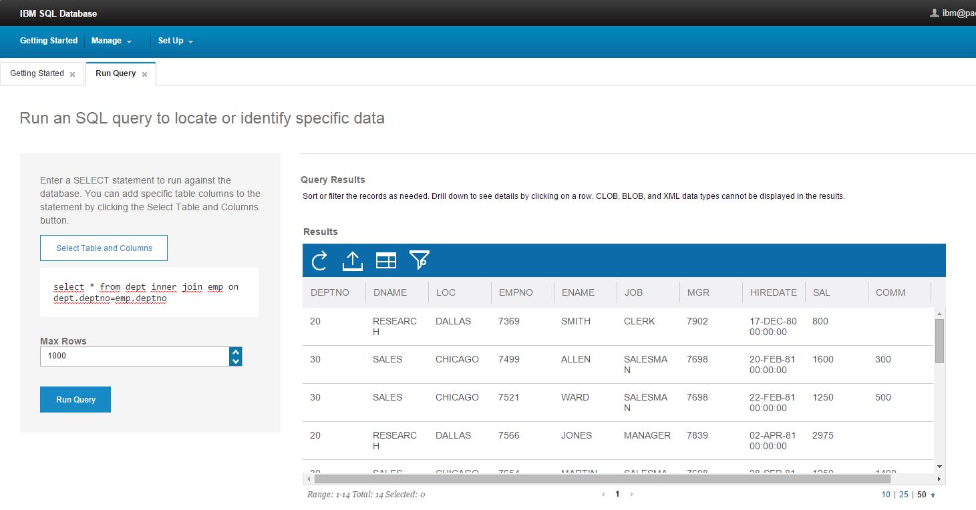Click the refresh results icon
Screen dimensions: 976x510
coord(319,260)
